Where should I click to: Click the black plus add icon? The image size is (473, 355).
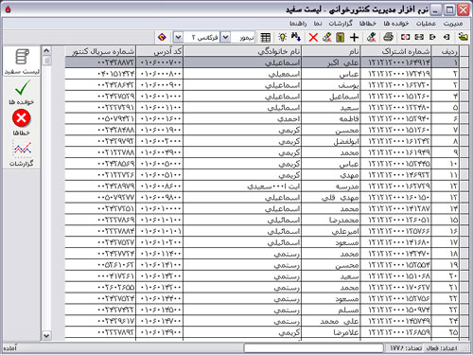[x=354, y=38]
